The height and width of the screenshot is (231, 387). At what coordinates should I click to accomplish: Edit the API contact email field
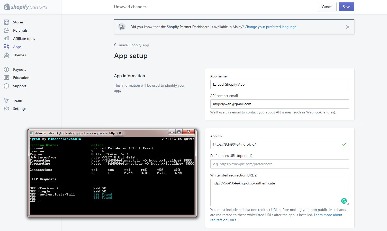tap(280, 104)
